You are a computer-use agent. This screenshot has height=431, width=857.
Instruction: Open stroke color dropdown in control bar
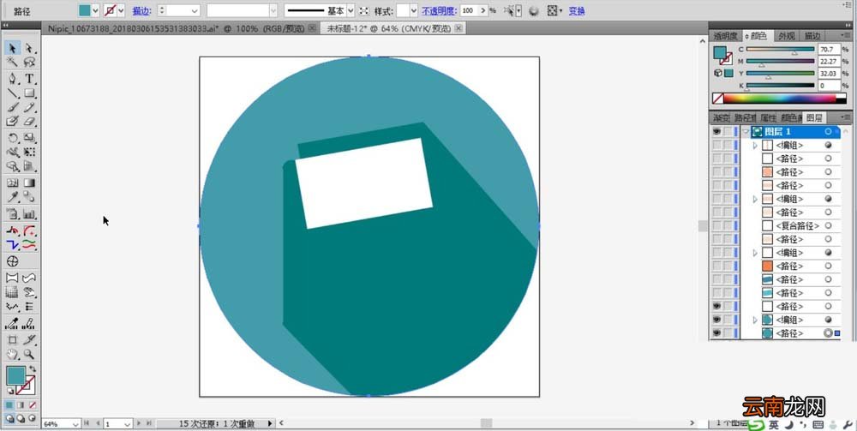[x=122, y=10]
